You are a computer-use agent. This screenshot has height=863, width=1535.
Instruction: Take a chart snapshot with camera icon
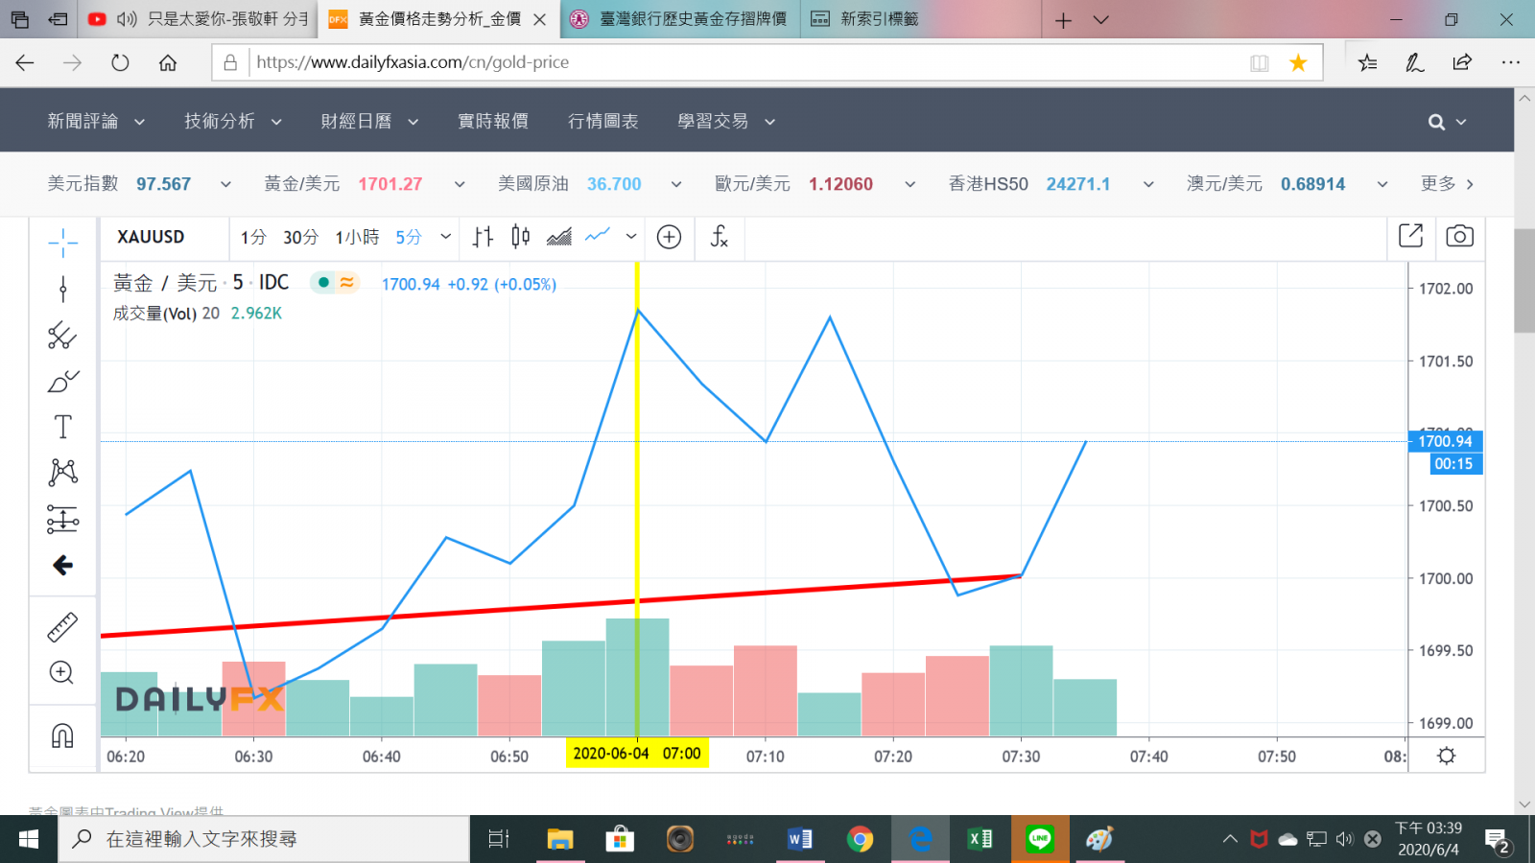click(1459, 236)
